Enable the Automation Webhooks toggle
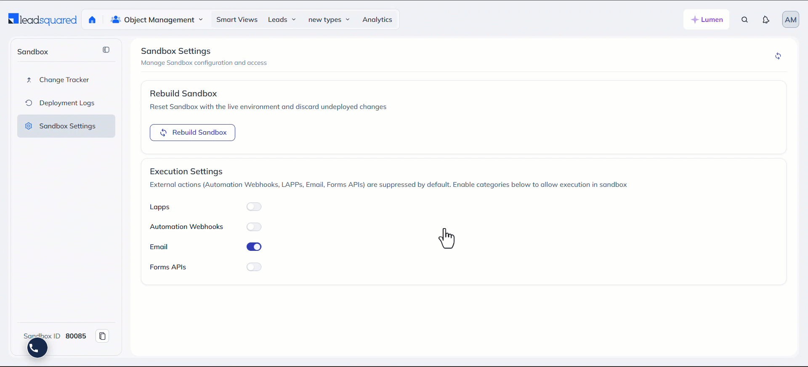Viewport: 808px width, 367px height. click(254, 227)
